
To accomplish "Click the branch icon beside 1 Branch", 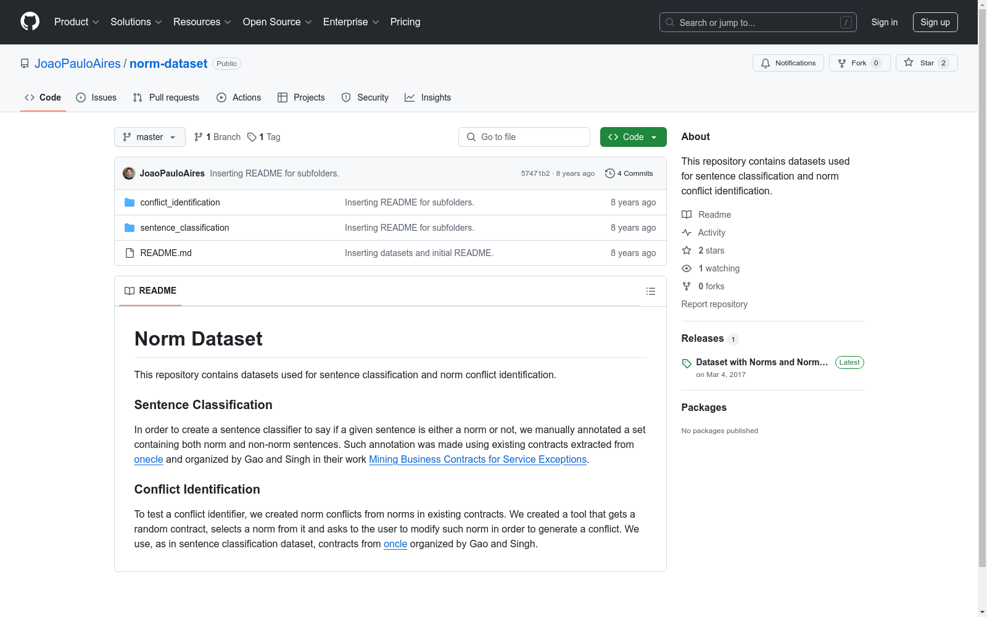I will click(x=199, y=137).
